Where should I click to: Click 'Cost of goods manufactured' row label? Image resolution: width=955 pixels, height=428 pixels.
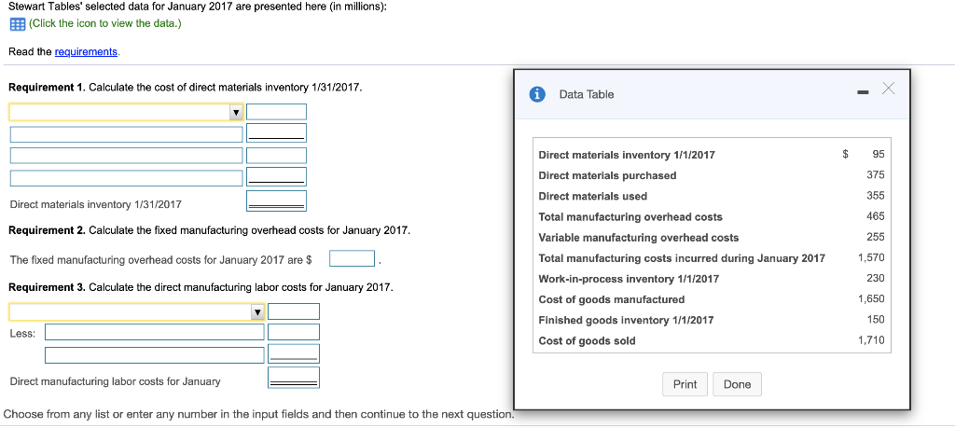(x=612, y=299)
